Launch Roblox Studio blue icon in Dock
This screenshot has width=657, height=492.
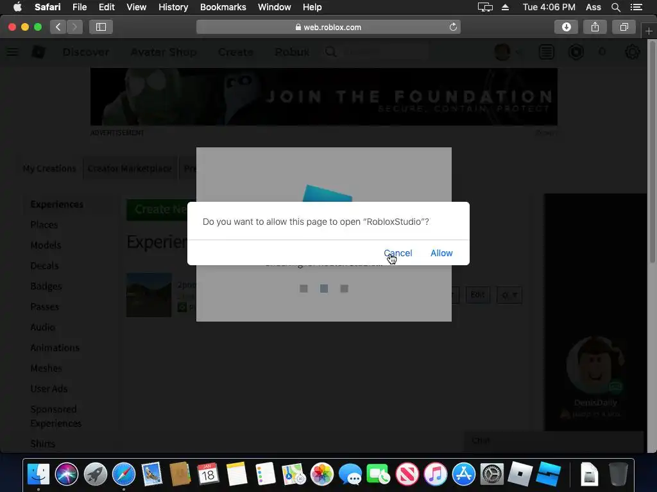point(549,475)
